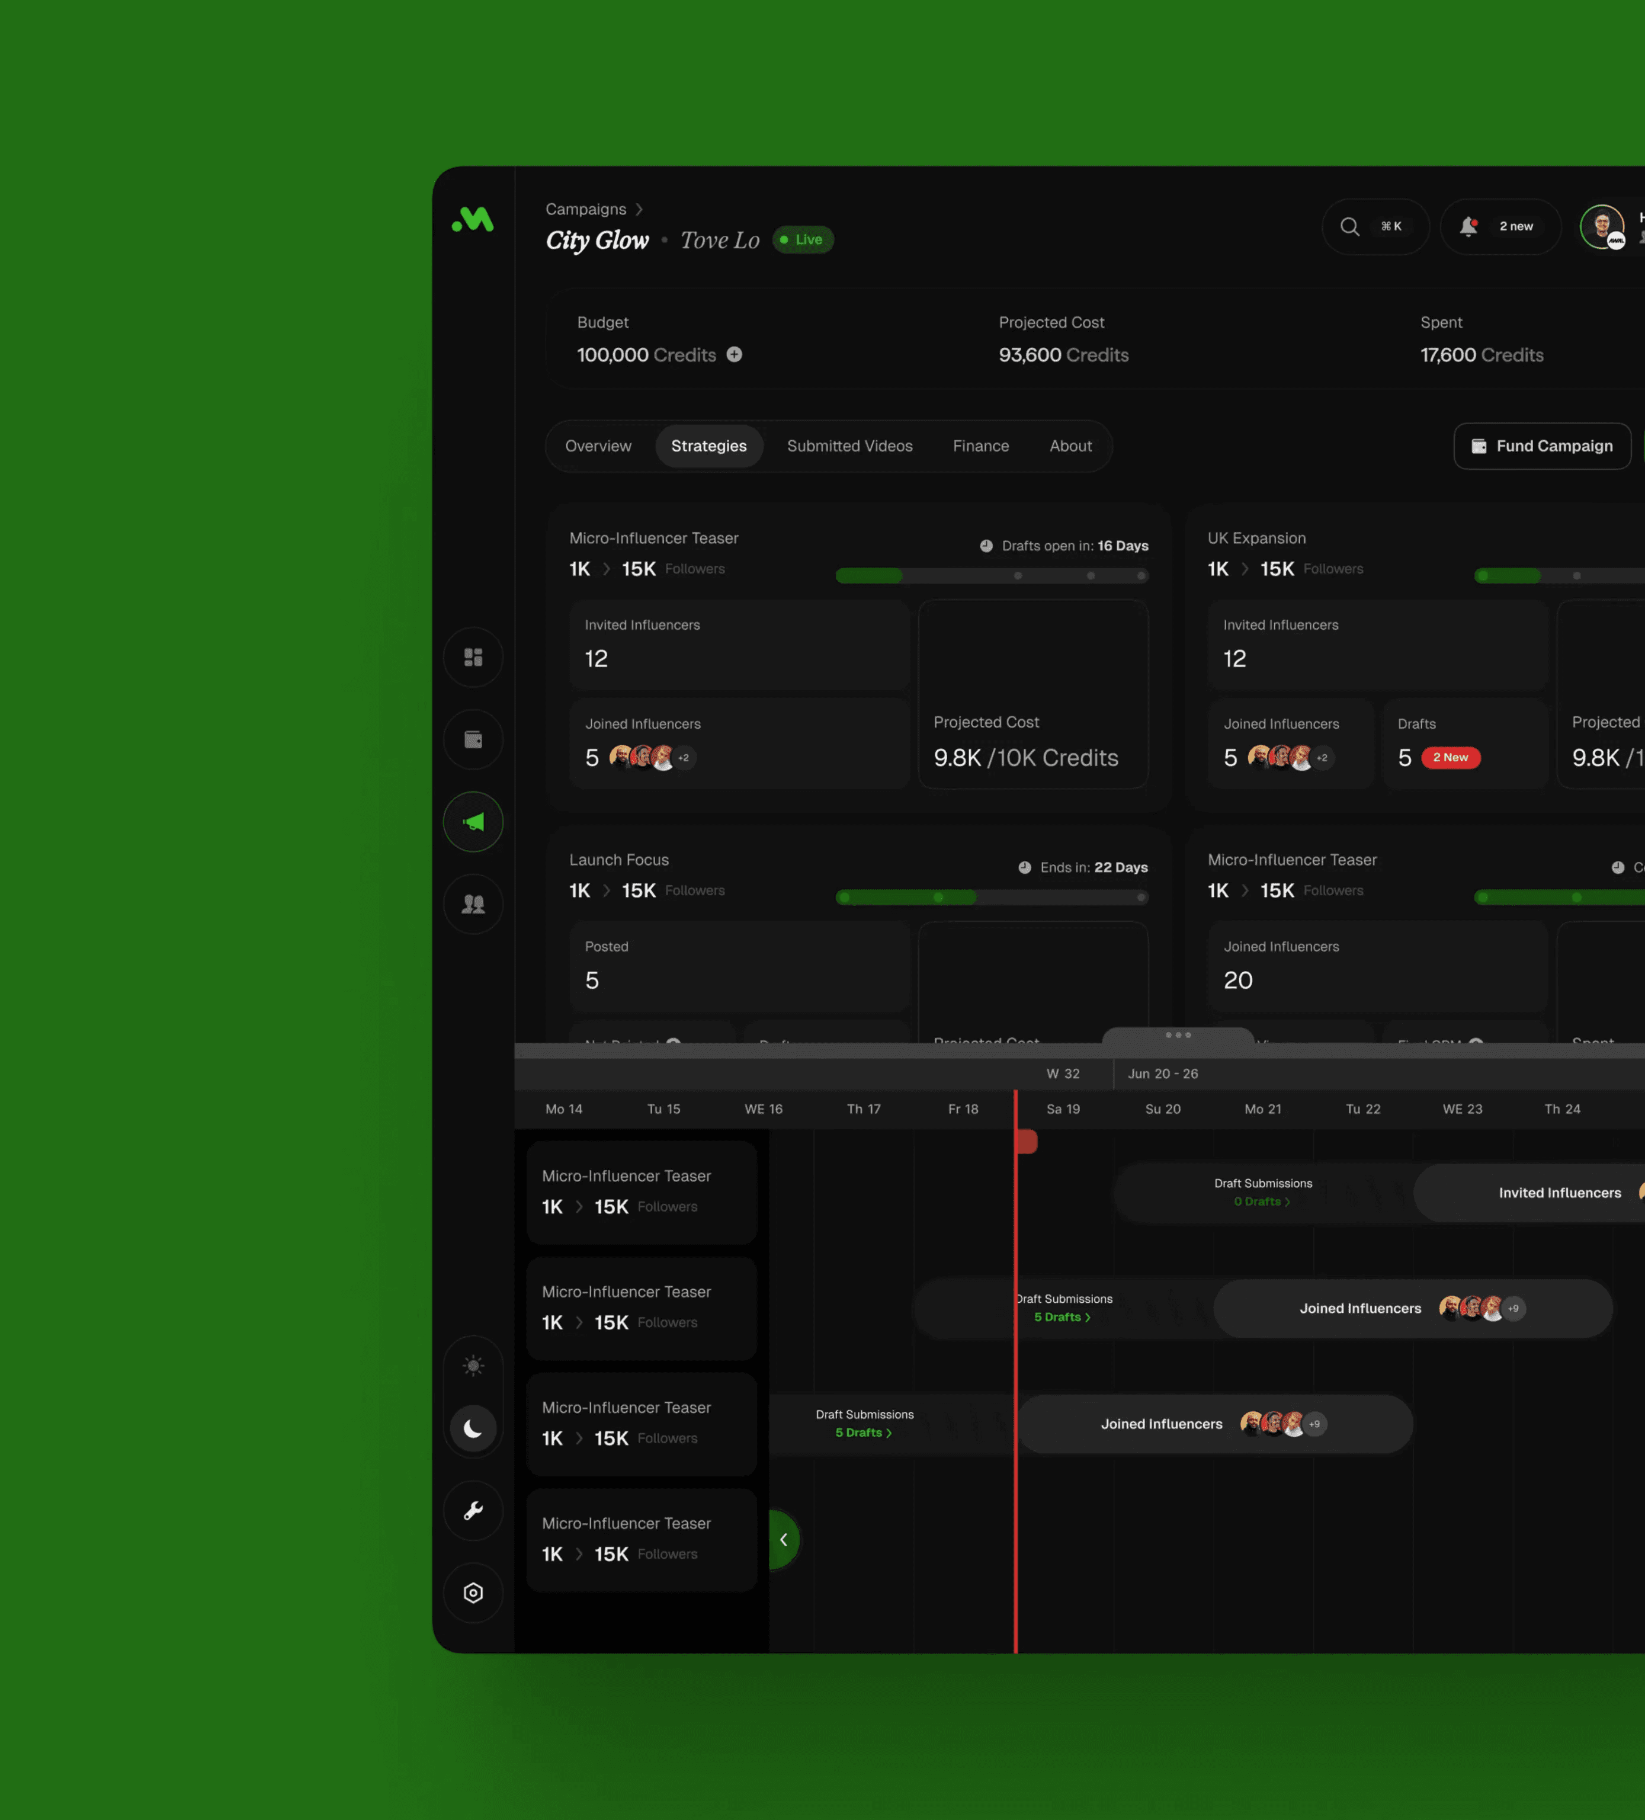Switch to the Finance tab
1645x1820 pixels.
click(x=980, y=446)
